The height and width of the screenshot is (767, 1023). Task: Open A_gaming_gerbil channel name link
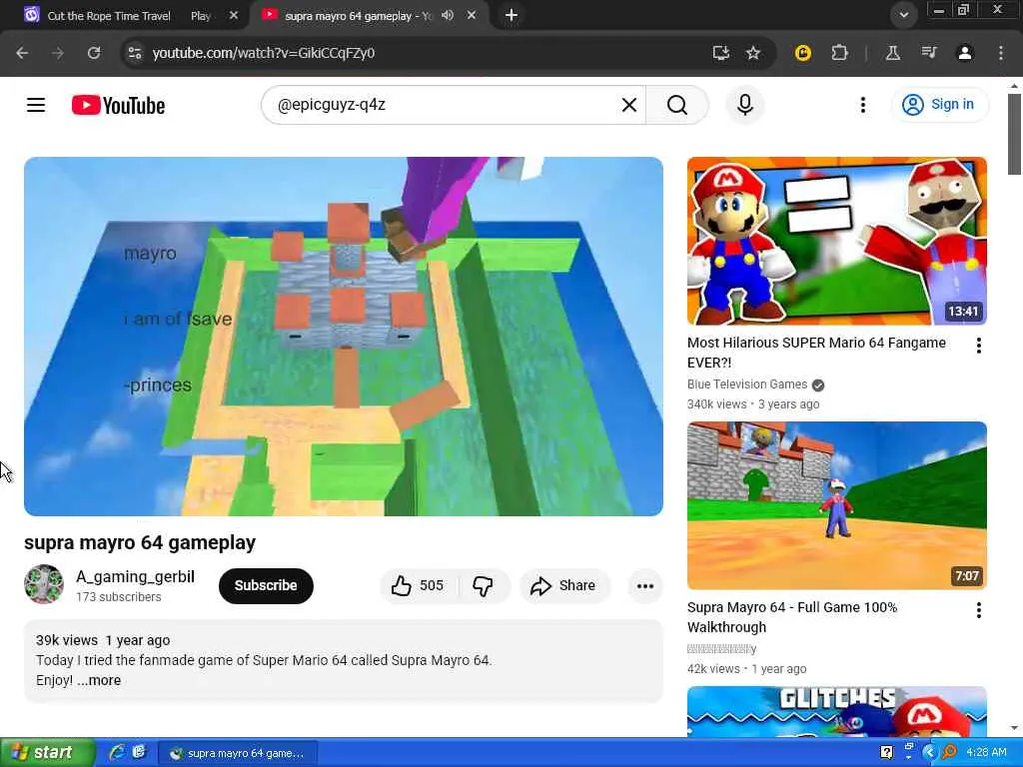(x=135, y=576)
